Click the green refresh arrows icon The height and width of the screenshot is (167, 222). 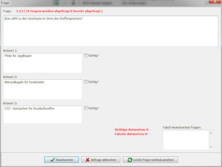130,160
